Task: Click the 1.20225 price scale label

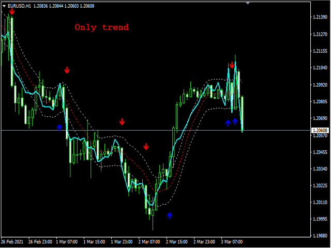Action: 320,185
